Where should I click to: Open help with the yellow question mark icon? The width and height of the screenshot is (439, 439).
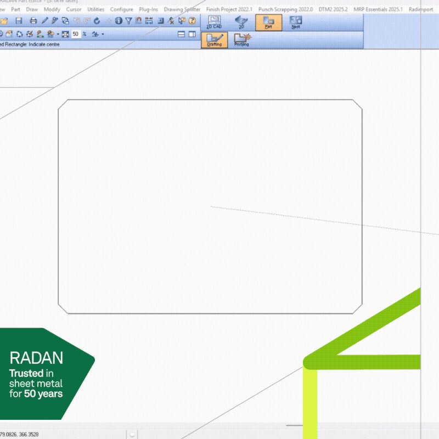192,21
